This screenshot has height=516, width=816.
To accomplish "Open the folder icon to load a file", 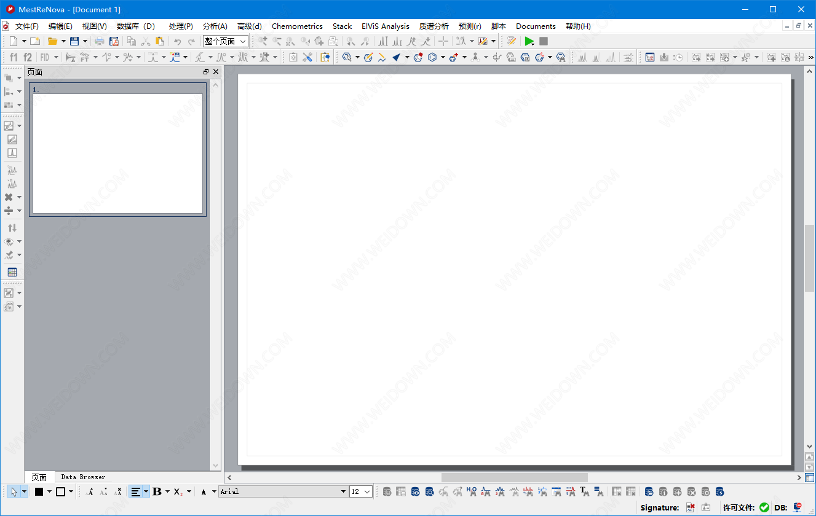I will click(x=53, y=41).
